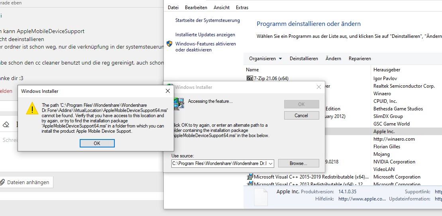Click the shield icon beside Windows-Features
The image size is (442, 216).
[x=169, y=44]
